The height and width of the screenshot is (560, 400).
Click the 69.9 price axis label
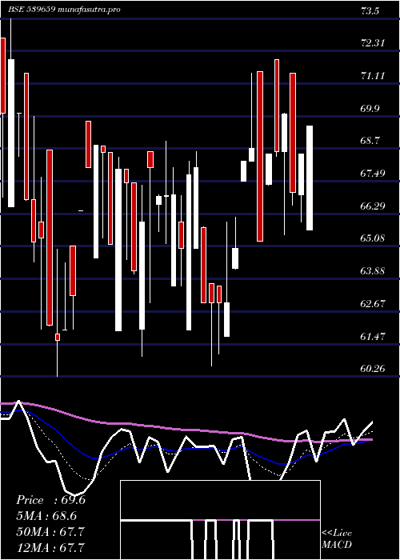coord(370,109)
